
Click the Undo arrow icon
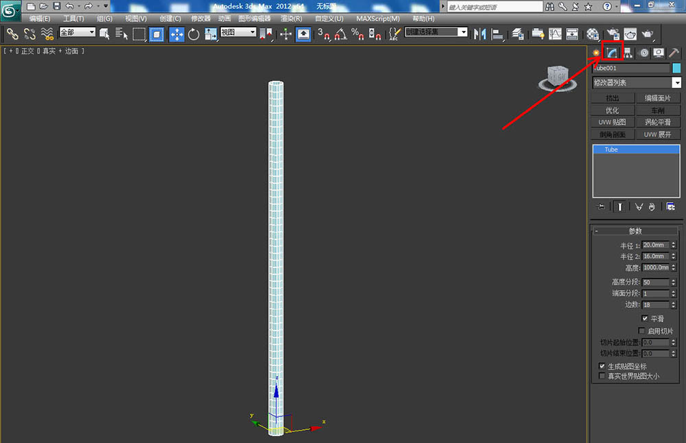coord(69,6)
